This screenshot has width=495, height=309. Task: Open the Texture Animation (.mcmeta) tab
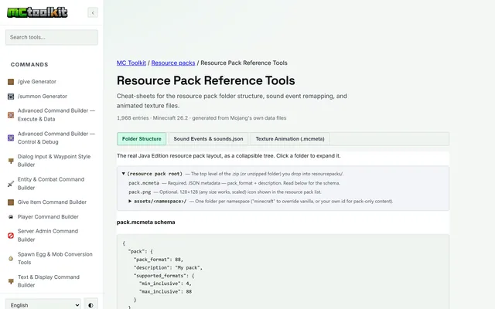290,139
